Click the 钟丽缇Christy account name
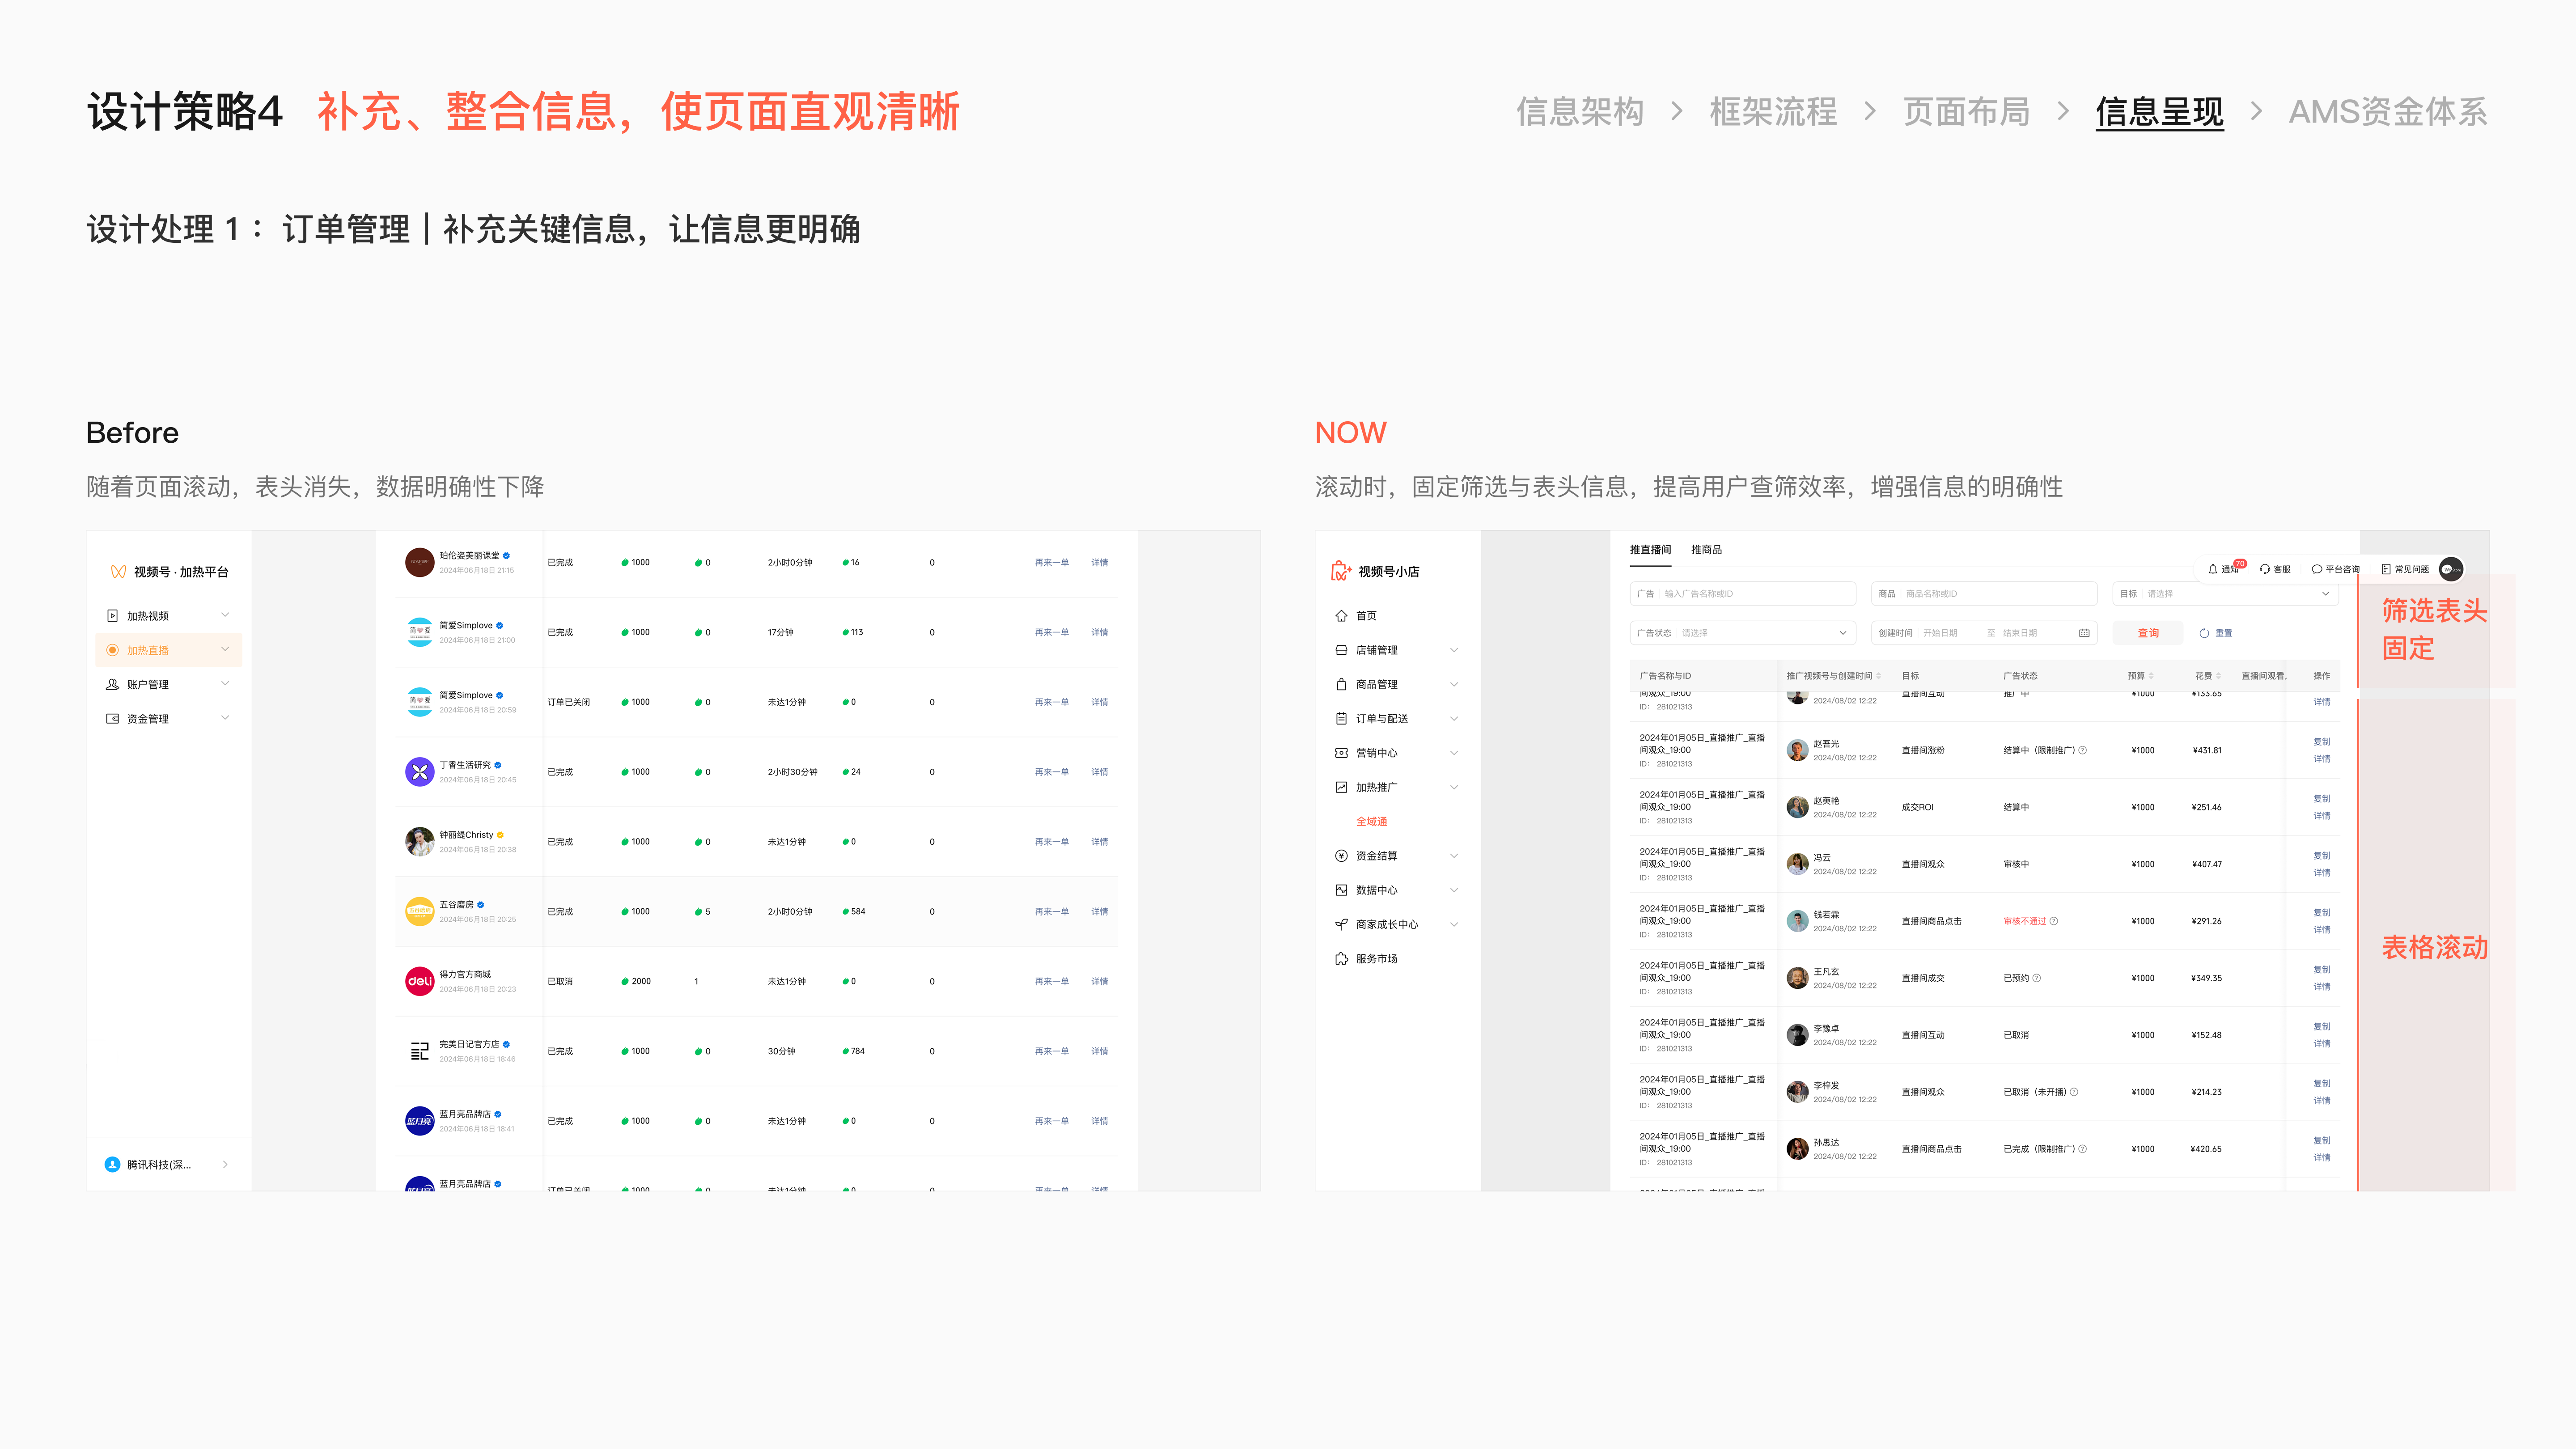 (x=466, y=835)
